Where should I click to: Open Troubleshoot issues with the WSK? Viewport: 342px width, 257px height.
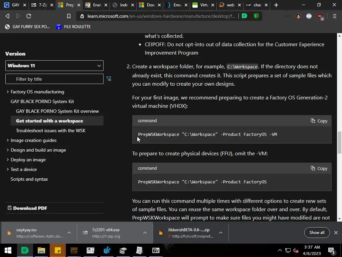(51, 131)
